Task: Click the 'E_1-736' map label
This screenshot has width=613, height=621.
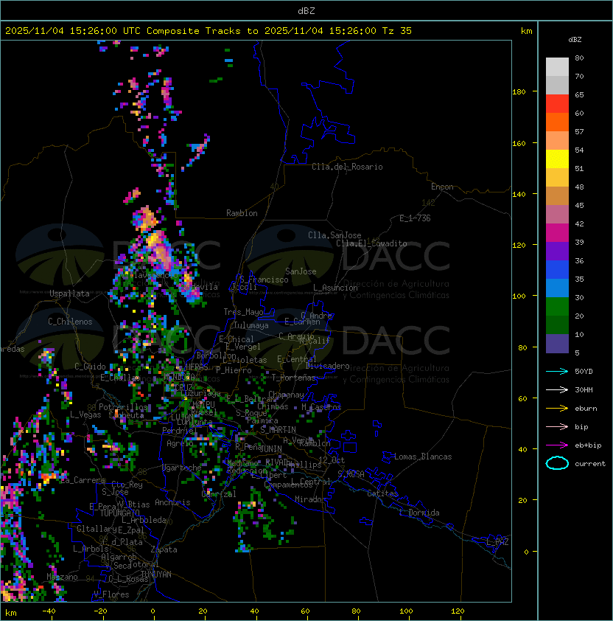Action: pyautogui.click(x=415, y=218)
